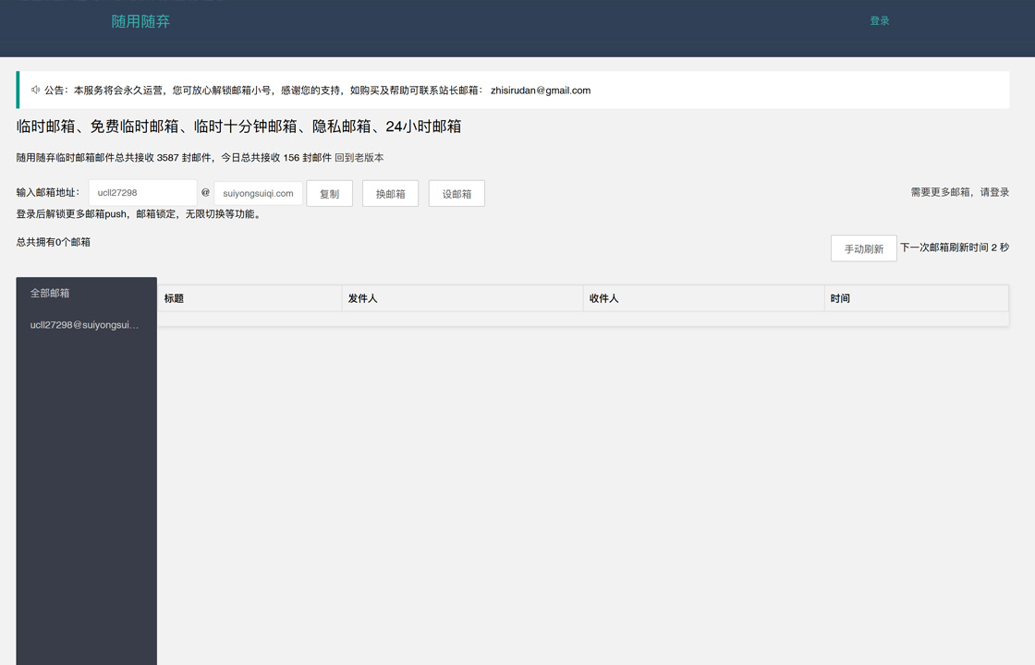Click 需要更多邮箱，请登录 text

(x=960, y=192)
